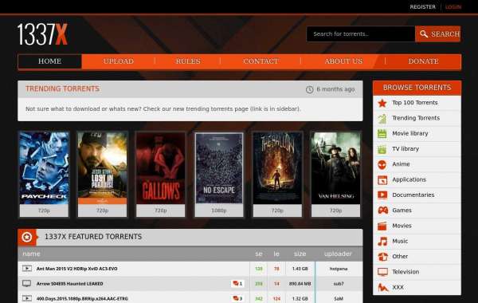Click the magnifier SEARCH button
Screen dimensions: 478x303
coord(437,33)
